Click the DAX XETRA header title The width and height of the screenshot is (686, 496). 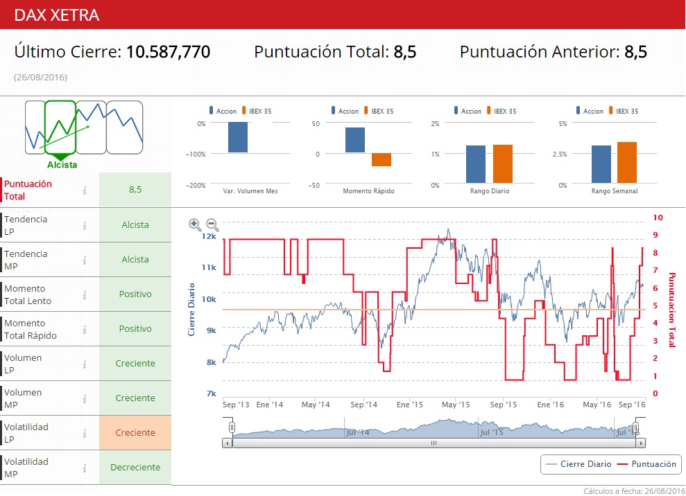click(57, 15)
